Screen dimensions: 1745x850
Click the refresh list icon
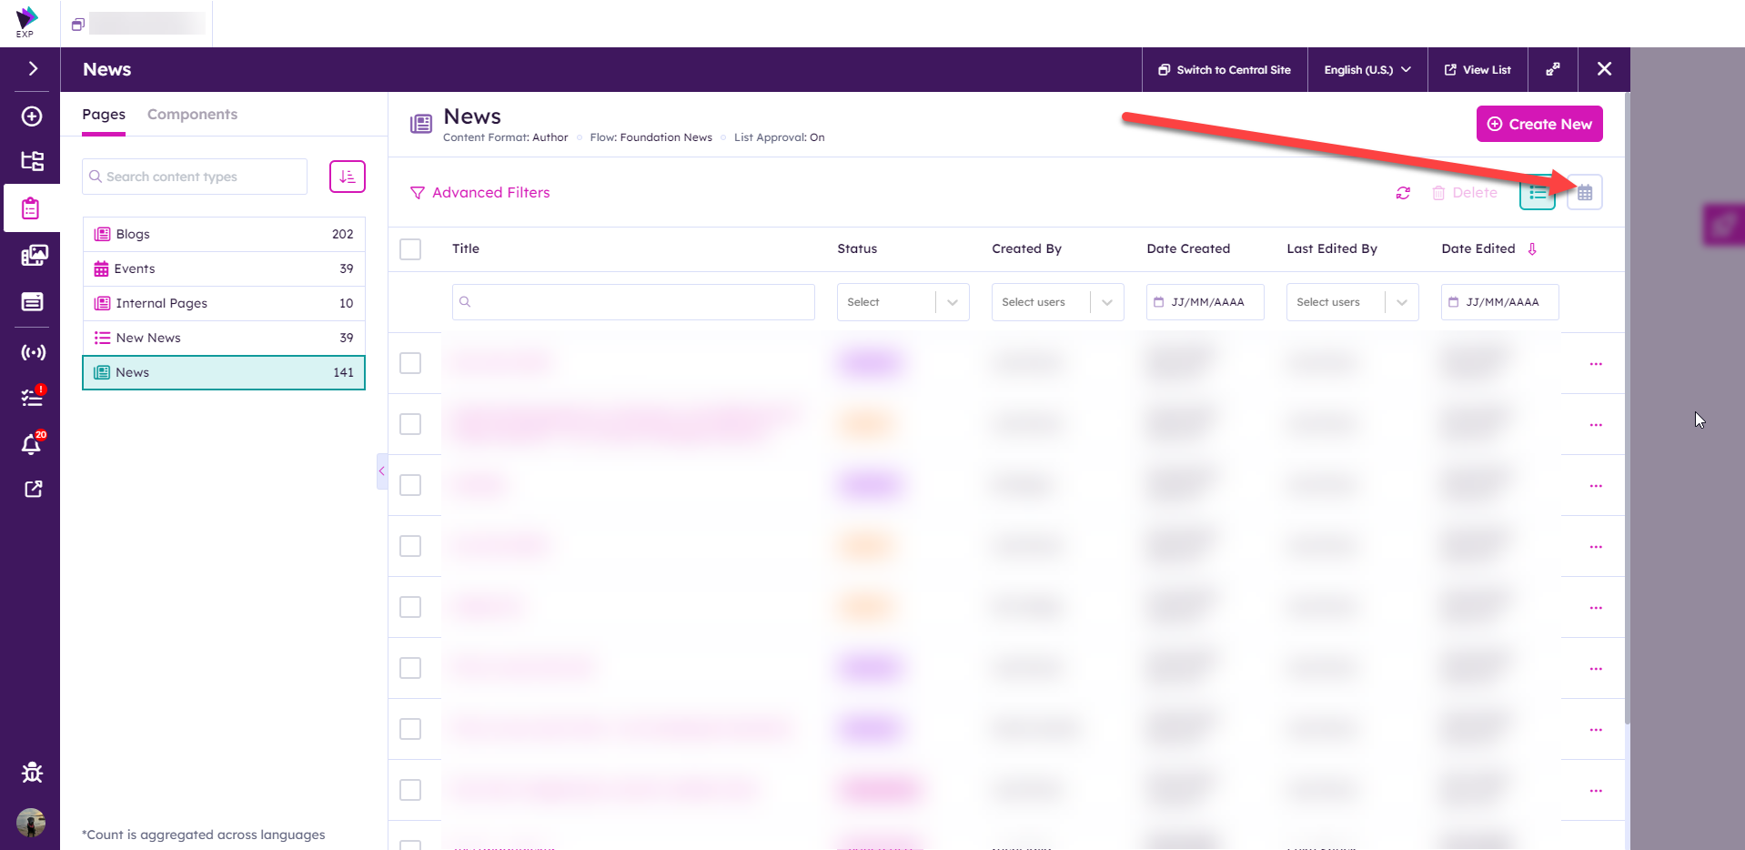pos(1403,193)
